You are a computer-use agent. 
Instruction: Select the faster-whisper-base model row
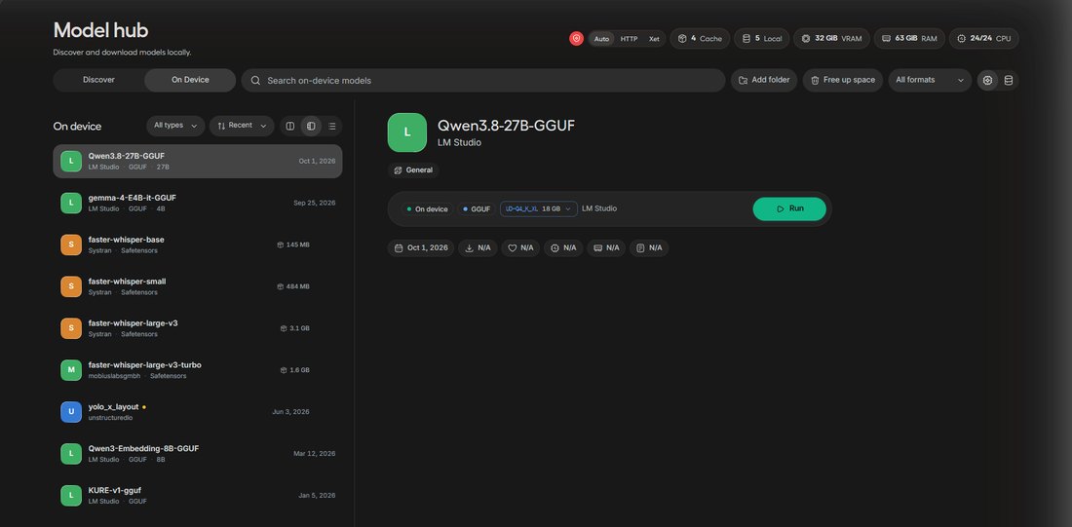[x=198, y=245]
